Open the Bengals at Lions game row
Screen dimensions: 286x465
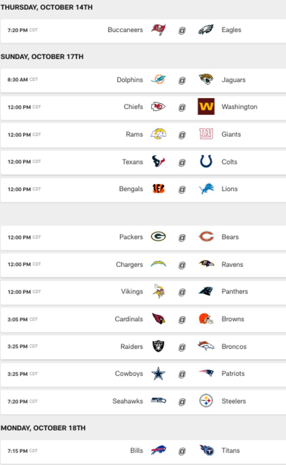click(143, 189)
